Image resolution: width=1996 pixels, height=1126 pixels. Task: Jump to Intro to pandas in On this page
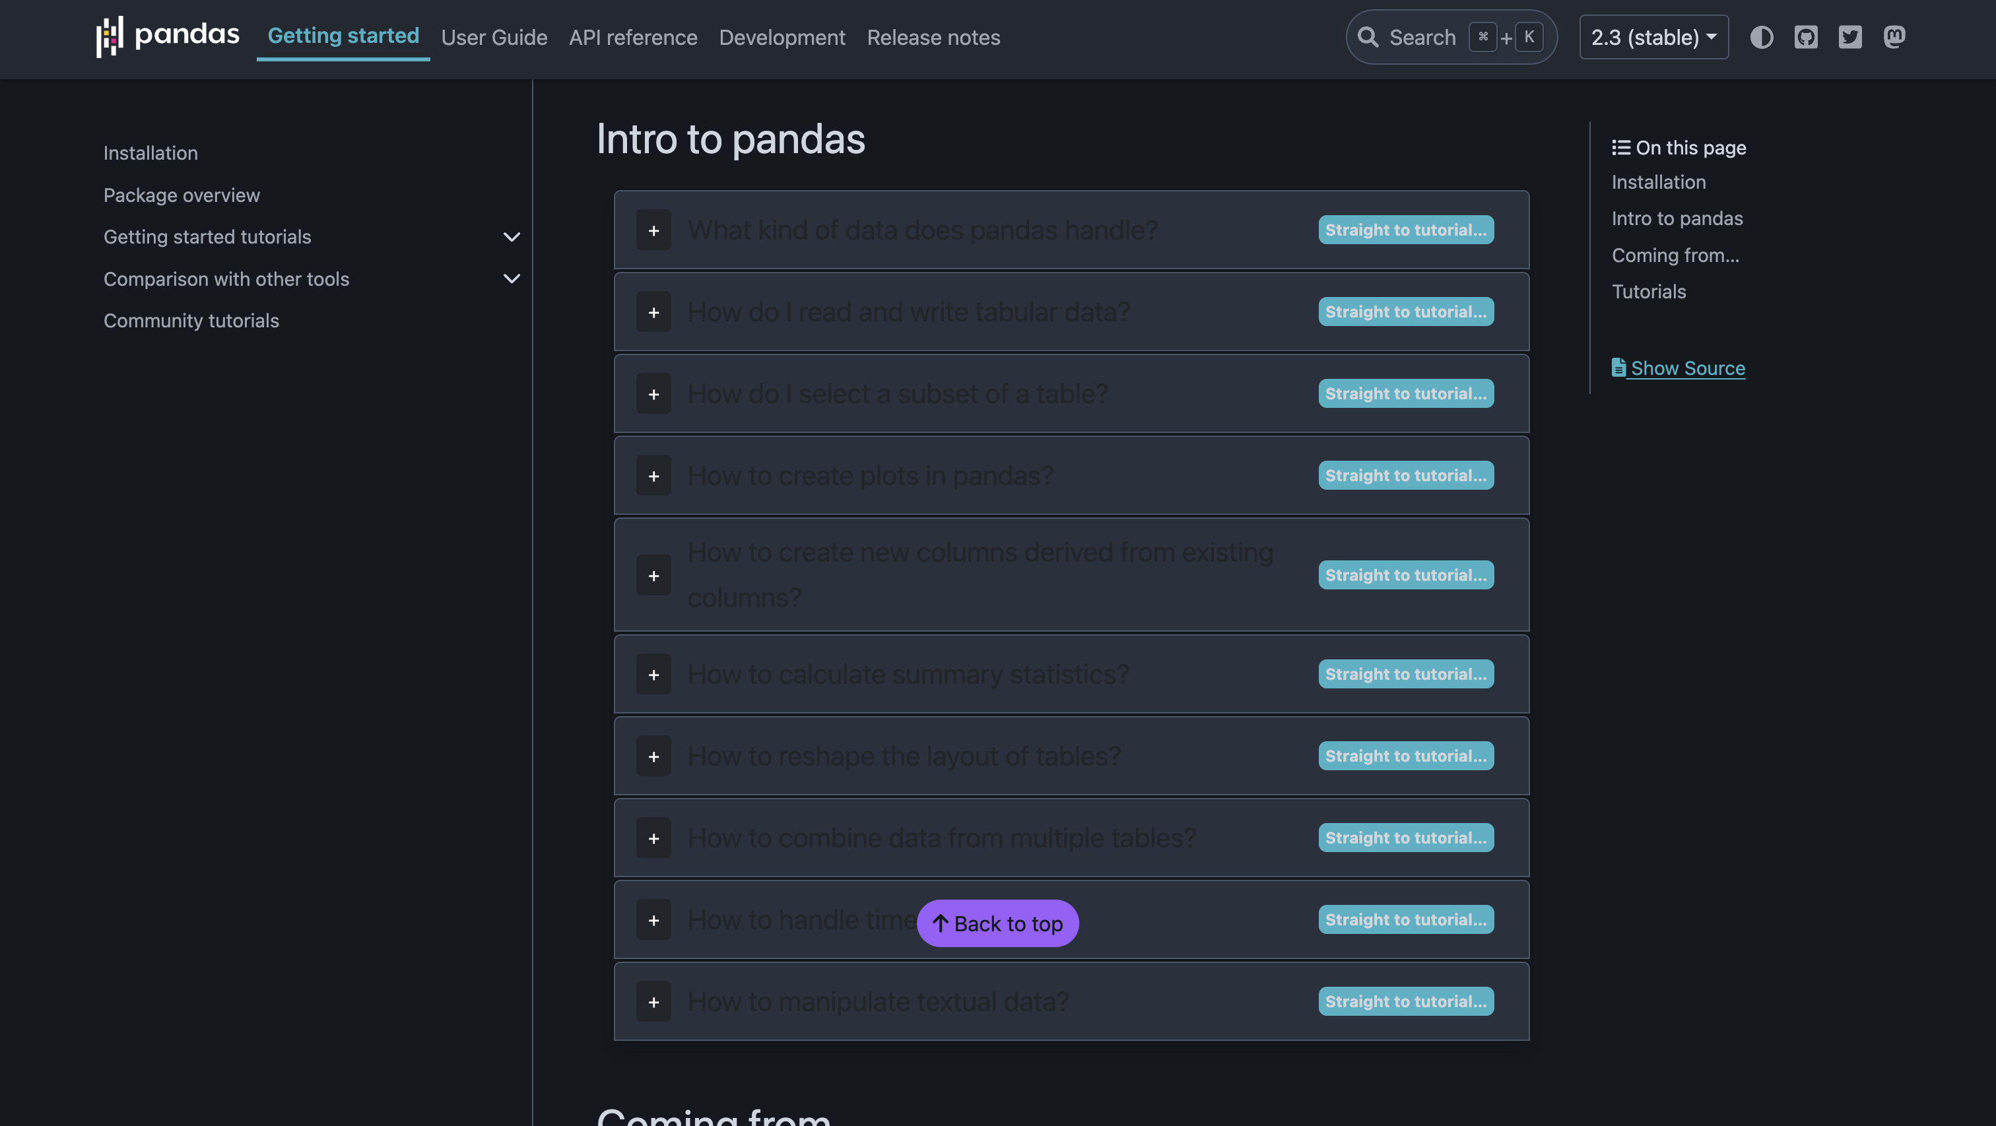1677,218
